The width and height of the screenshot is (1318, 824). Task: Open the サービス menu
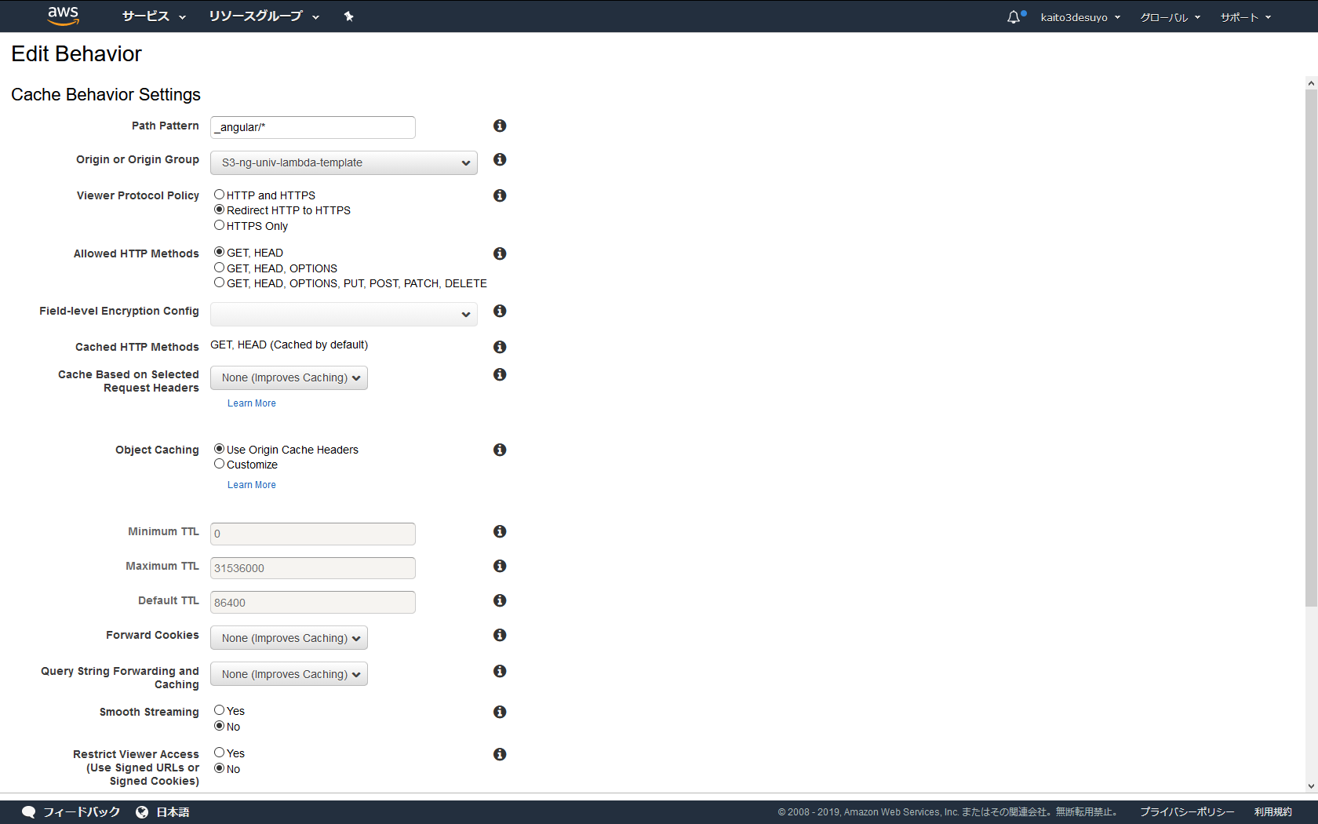(154, 16)
